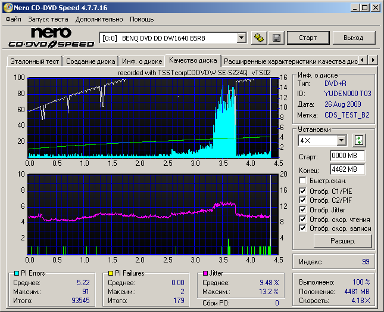Toggle the Быстр.скан. checkbox
This screenshot has width=384, height=312.
[302, 181]
